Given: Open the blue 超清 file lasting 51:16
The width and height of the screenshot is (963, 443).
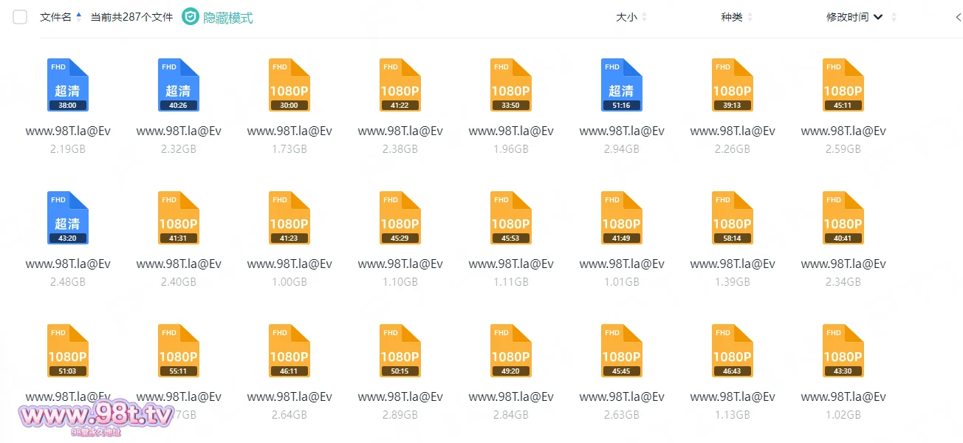Looking at the screenshot, I should (622, 85).
